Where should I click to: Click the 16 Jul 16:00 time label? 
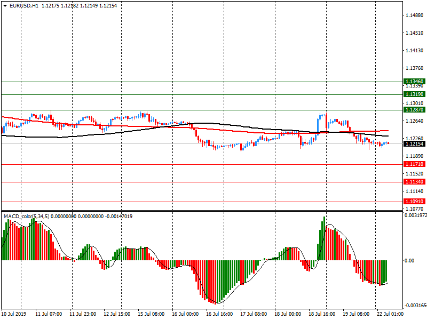219,314
